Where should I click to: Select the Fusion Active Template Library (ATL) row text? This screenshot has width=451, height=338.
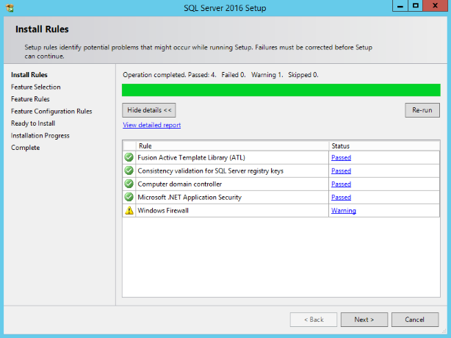coord(191,158)
